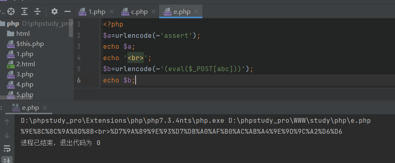The image size is (395, 163).
Task: Close the c.php editor tab
Action: pos(154,11)
